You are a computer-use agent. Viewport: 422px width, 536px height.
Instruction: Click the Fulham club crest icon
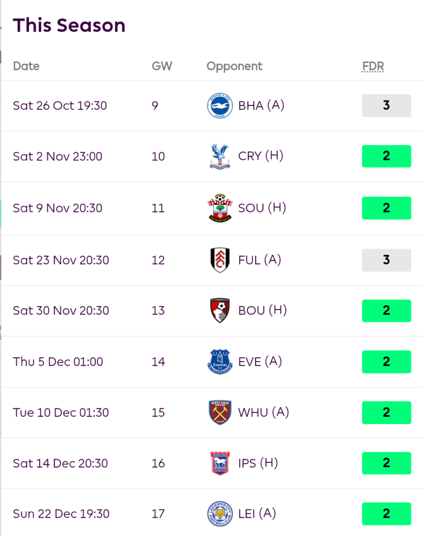220,260
